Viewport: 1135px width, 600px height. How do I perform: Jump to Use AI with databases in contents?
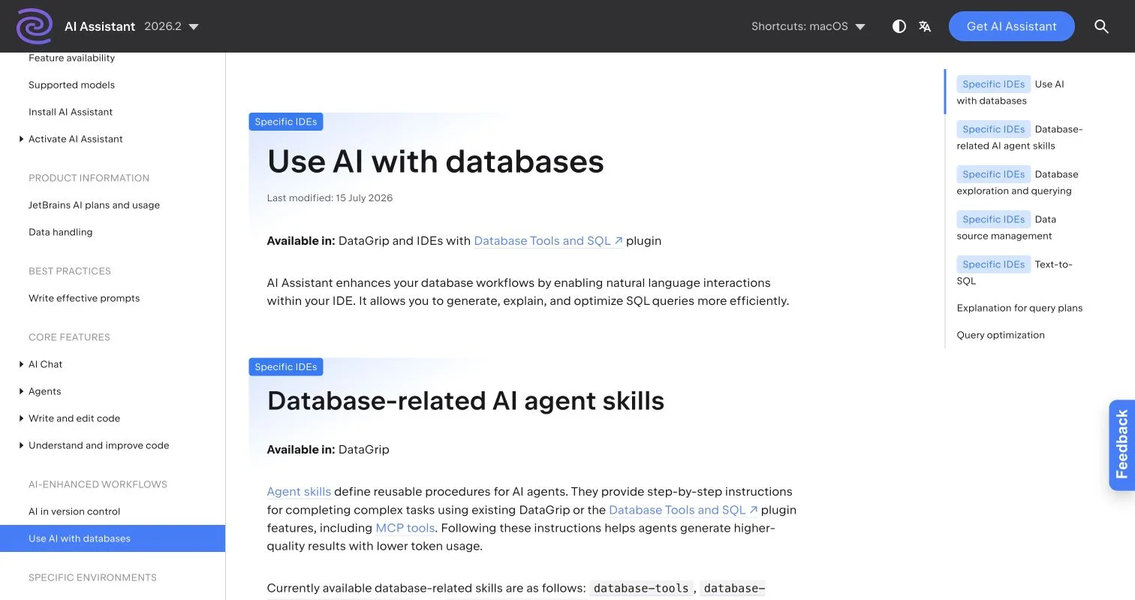[x=1010, y=92]
